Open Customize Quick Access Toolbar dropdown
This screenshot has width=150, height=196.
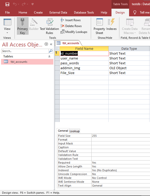(32, 4)
